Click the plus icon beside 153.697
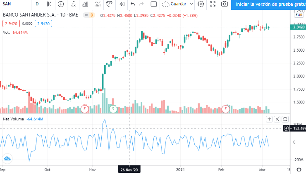This screenshot has width=306, height=174. click(x=286, y=128)
